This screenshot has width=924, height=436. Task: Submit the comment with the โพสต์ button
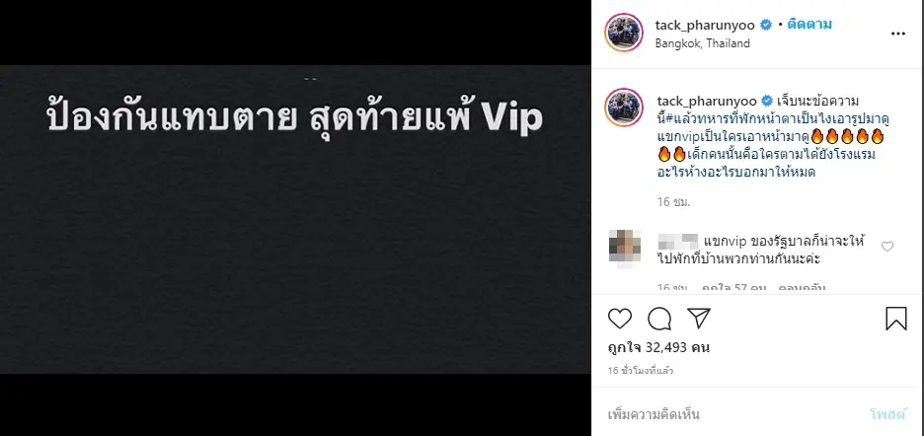coord(887,414)
